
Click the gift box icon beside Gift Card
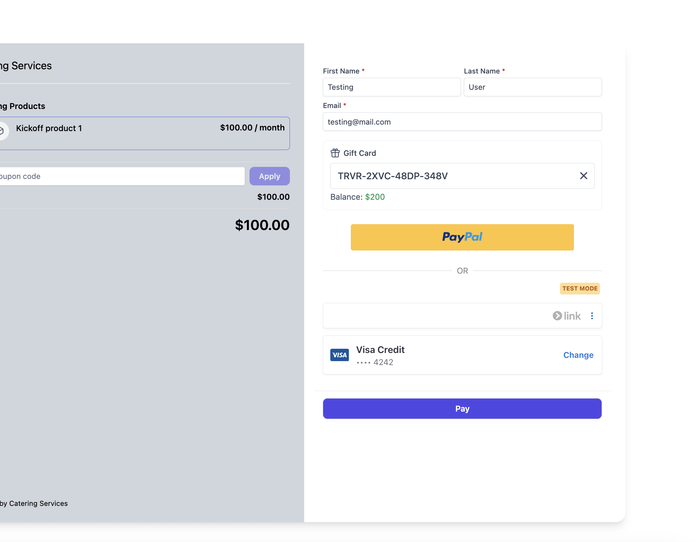click(335, 153)
